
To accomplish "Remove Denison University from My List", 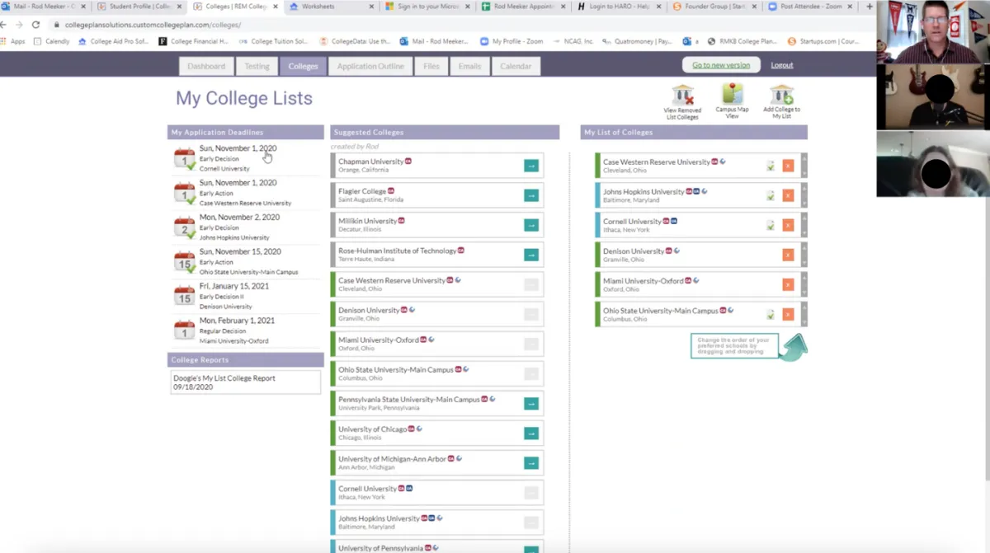I will [788, 255].
